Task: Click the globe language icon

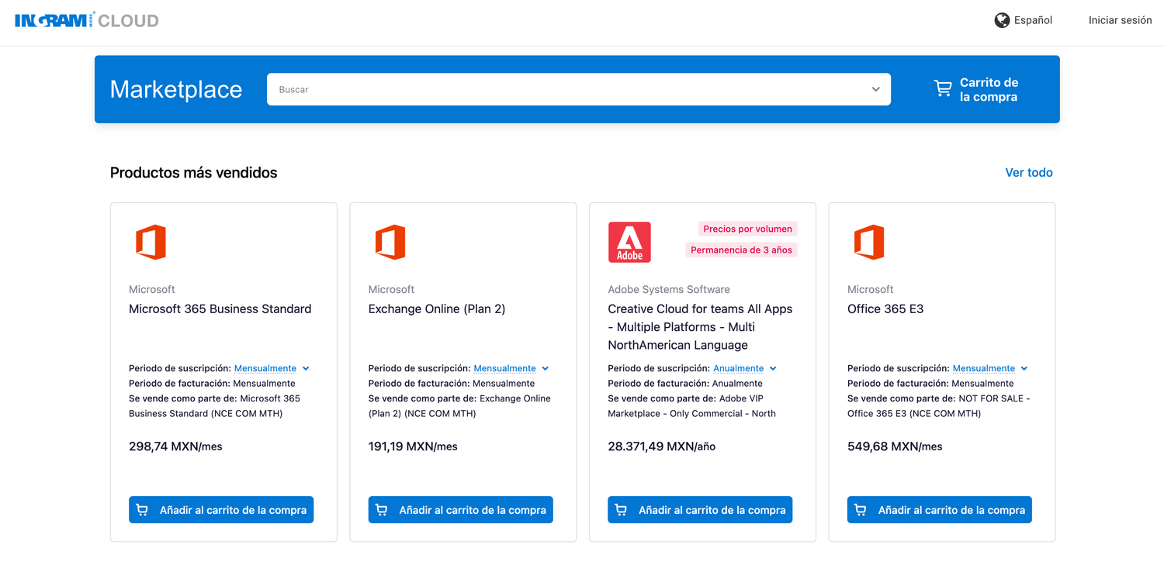Action: tap(1002, 20)
